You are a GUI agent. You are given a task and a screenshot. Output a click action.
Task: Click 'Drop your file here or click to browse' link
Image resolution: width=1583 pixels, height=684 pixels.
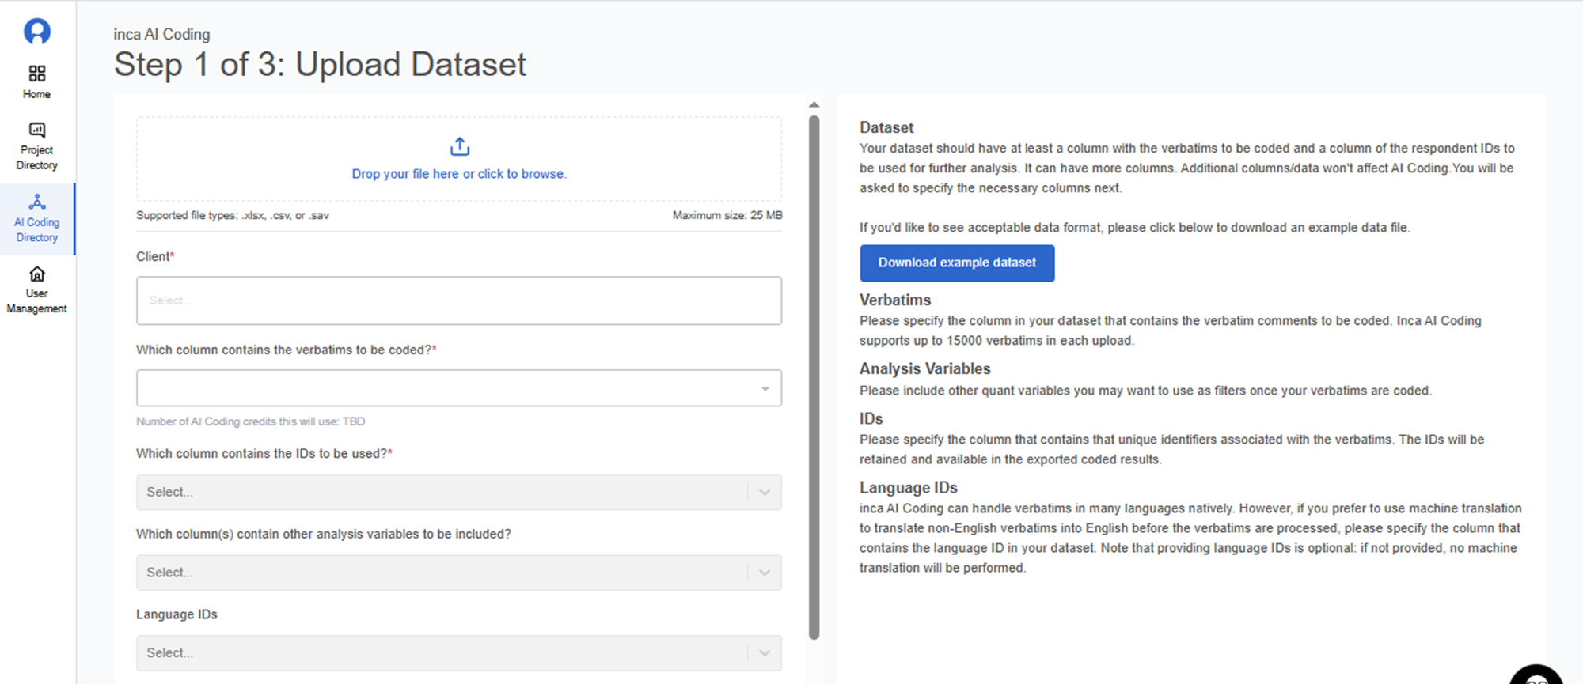click(459, 174)
